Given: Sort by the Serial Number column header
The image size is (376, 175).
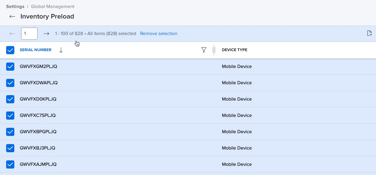Looking at the screenshot, I should 35,50.
